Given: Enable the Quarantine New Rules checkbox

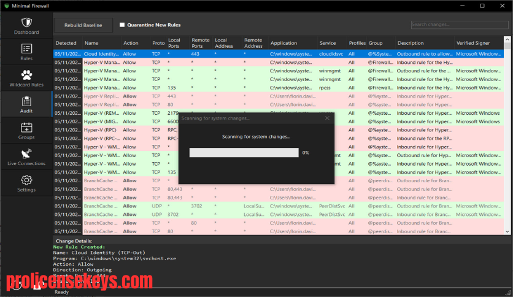Looking at the screenshot, I should pos(122,25).
